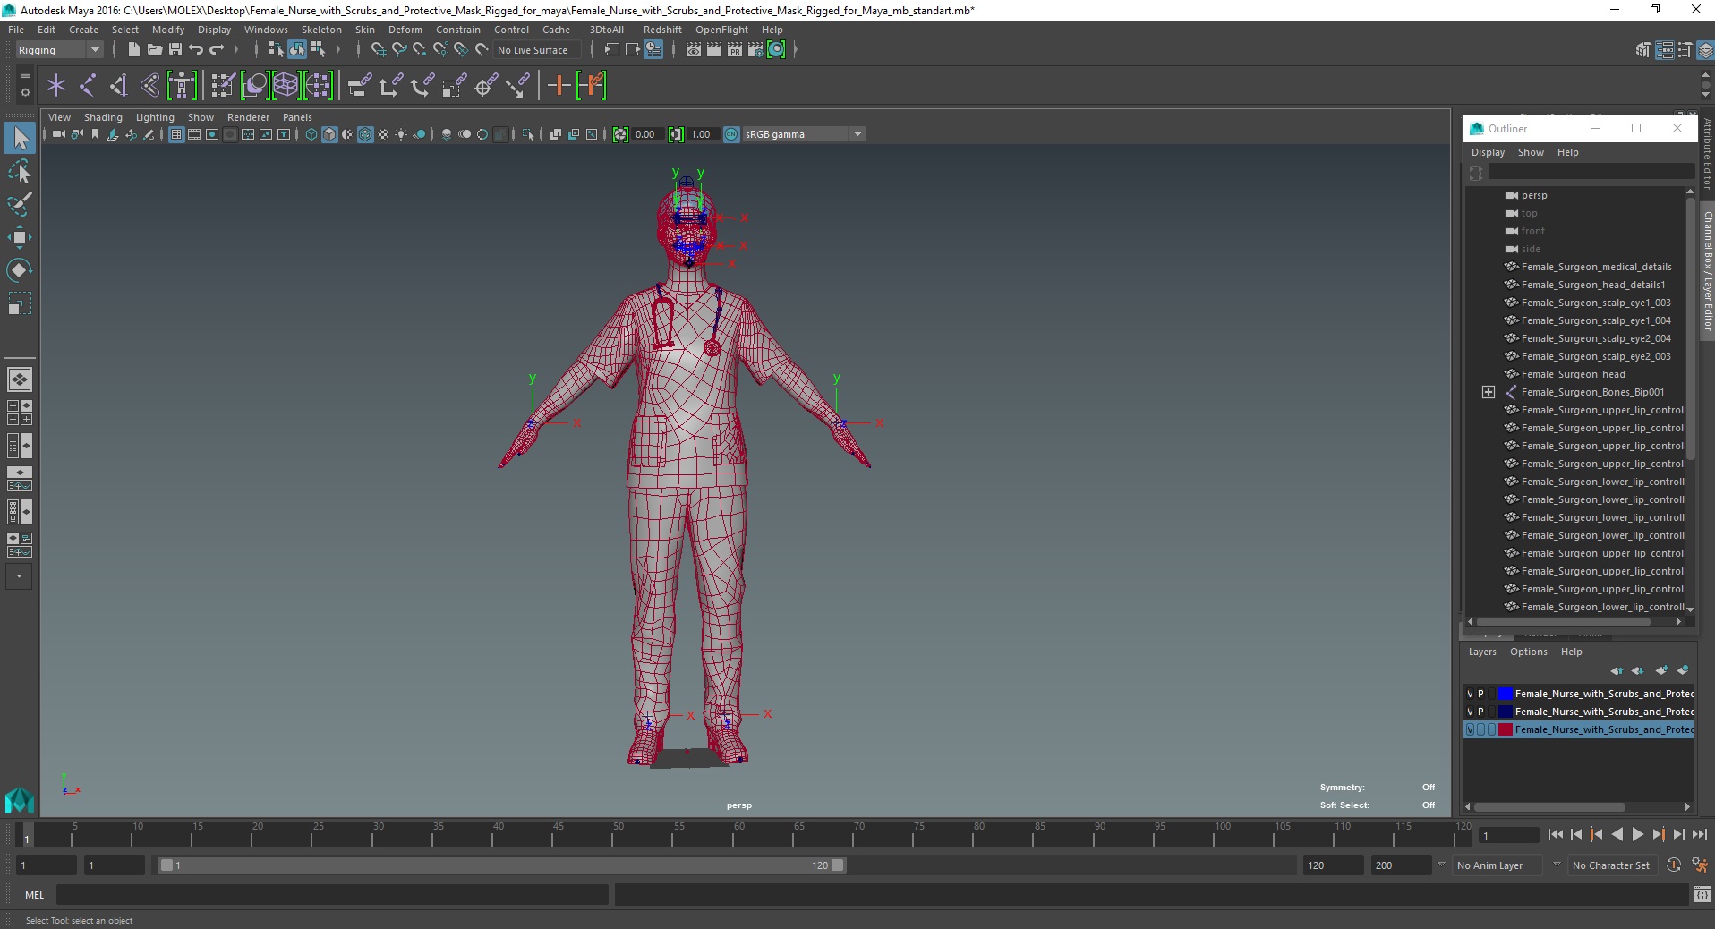Activate the Lasso select tool
Image resolution: width=1715 pixels, height=929 pixels.
(x=20, y=171)
